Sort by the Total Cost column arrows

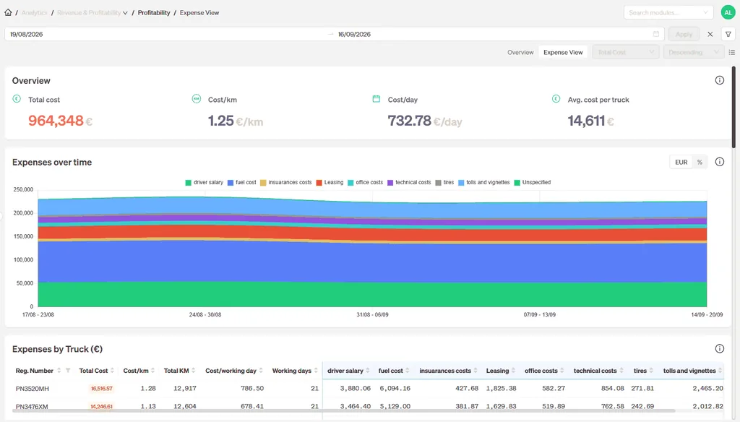(x=112, y=371)
